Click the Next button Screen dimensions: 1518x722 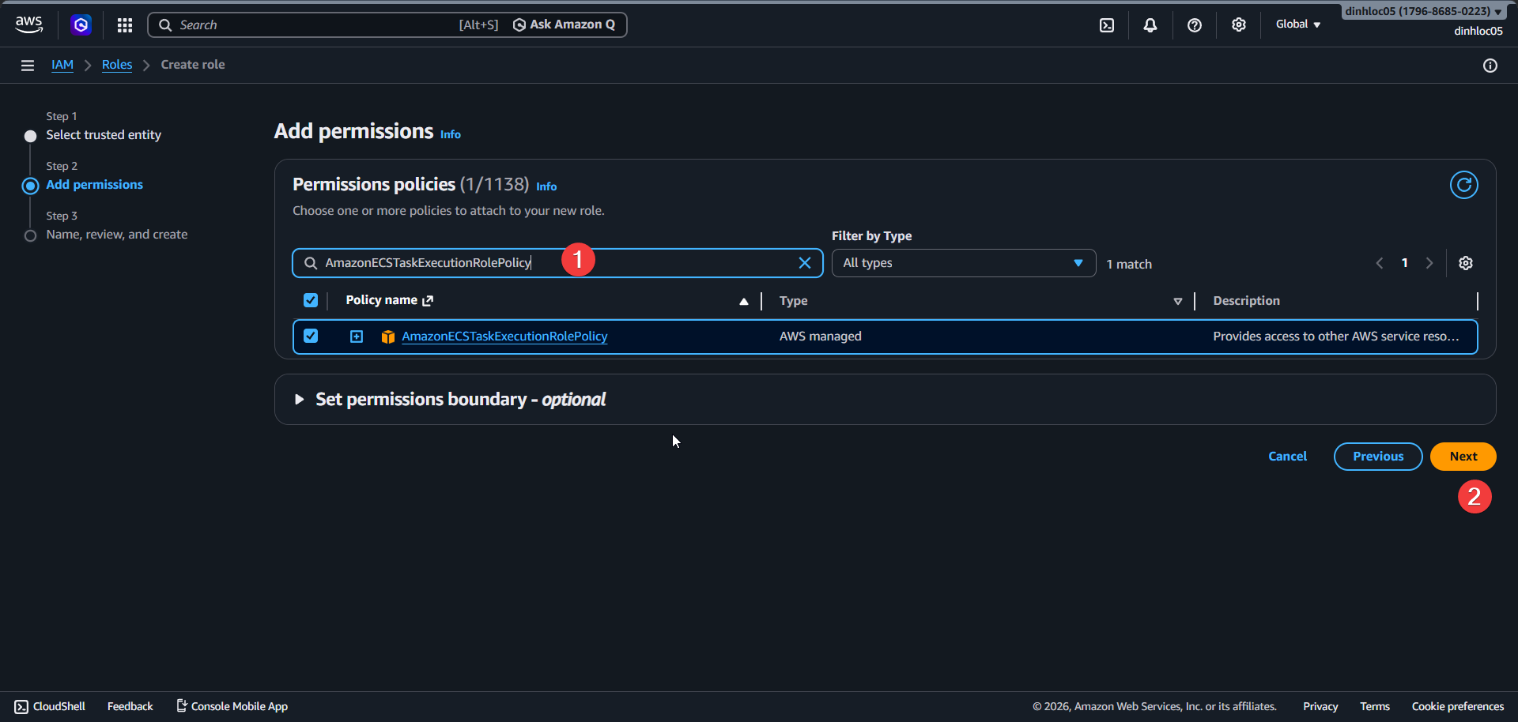point(1462,456)
